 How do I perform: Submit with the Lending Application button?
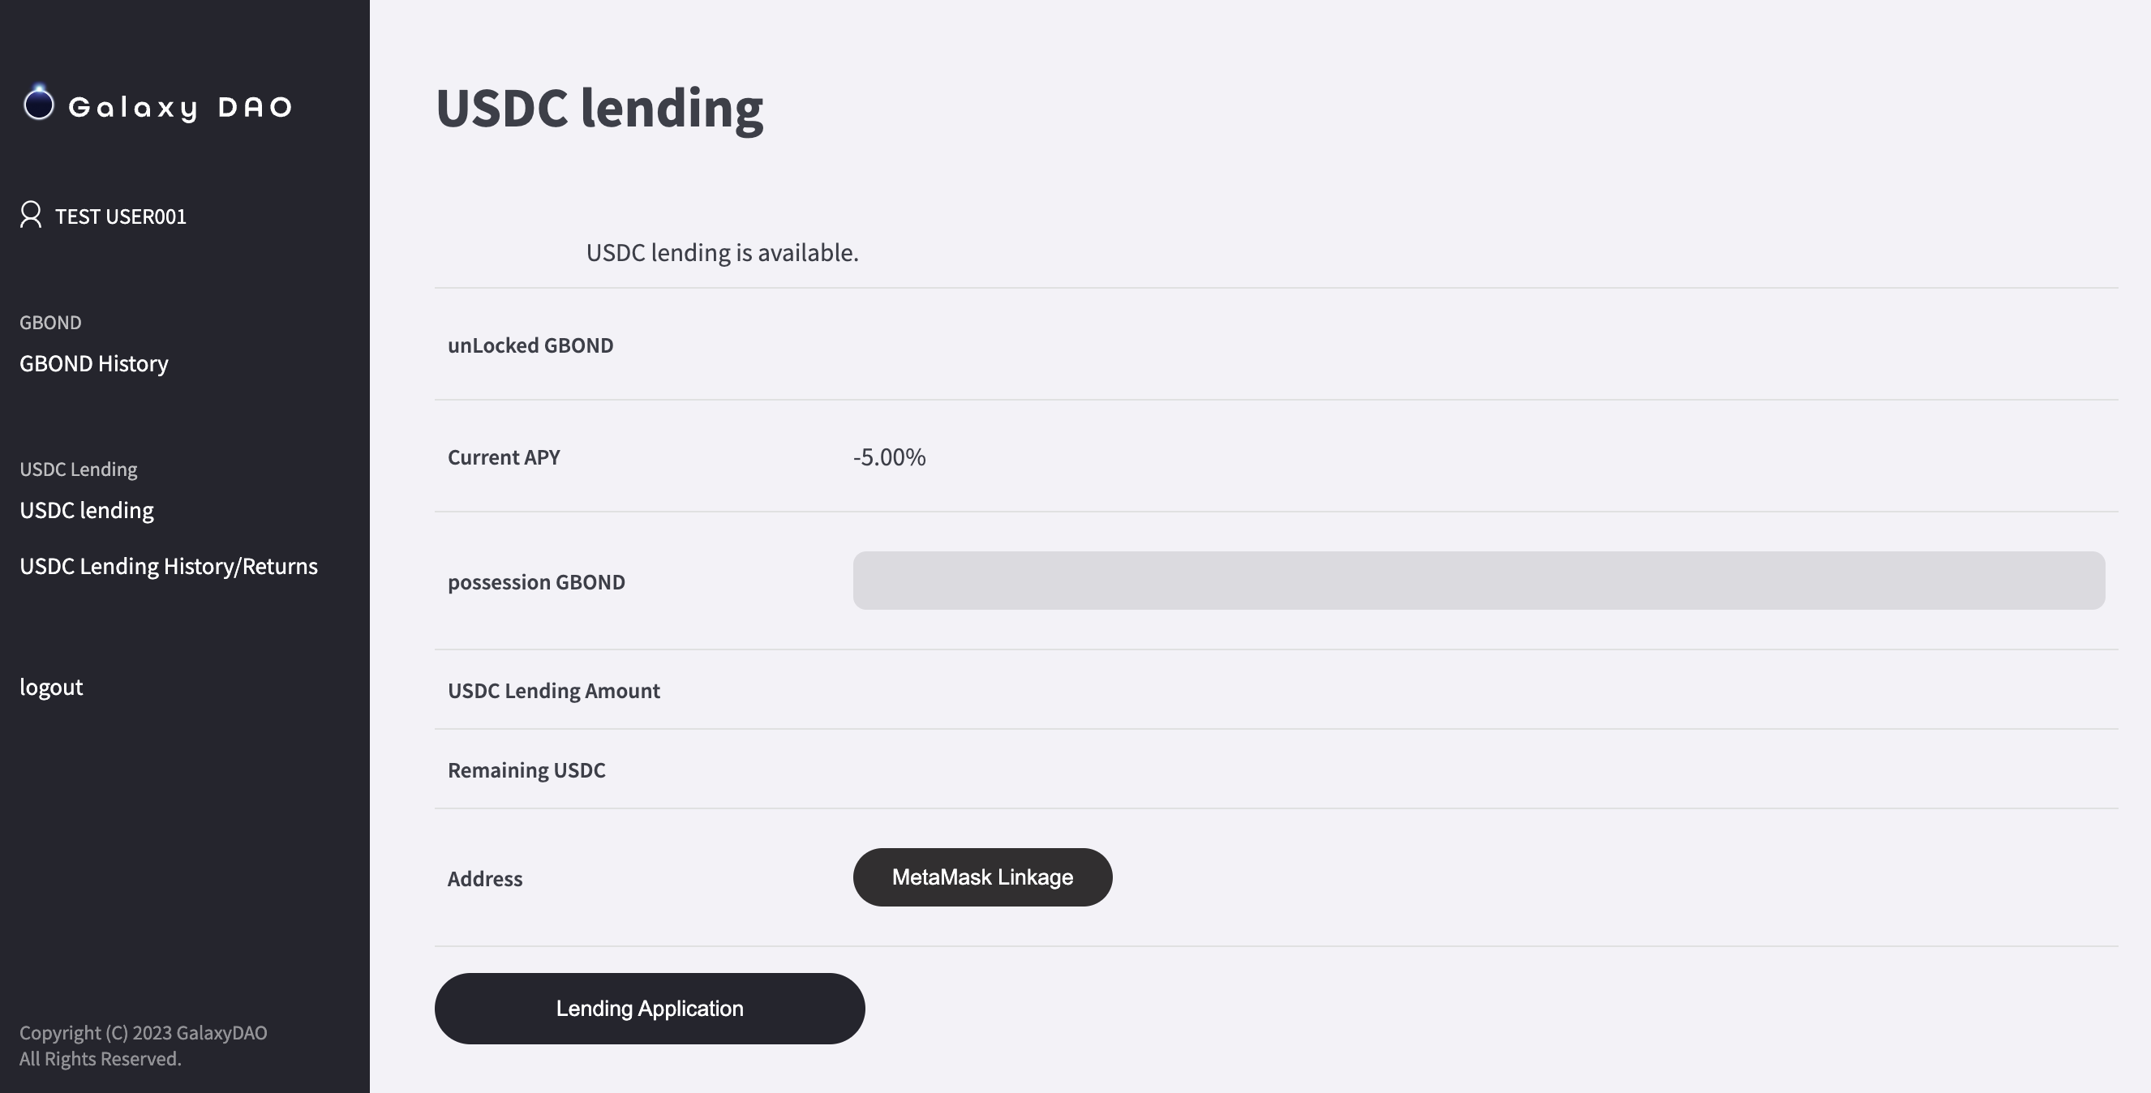(x=649, y=1008)
